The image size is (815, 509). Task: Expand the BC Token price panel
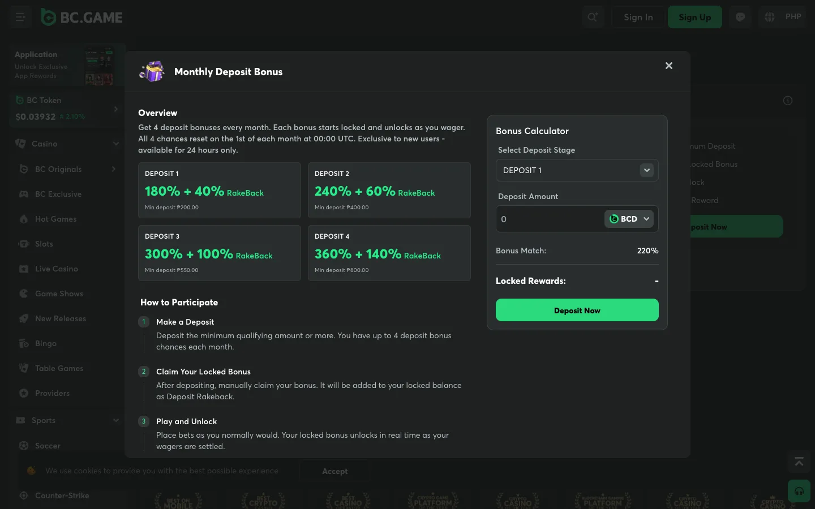[x=66, y=109]
